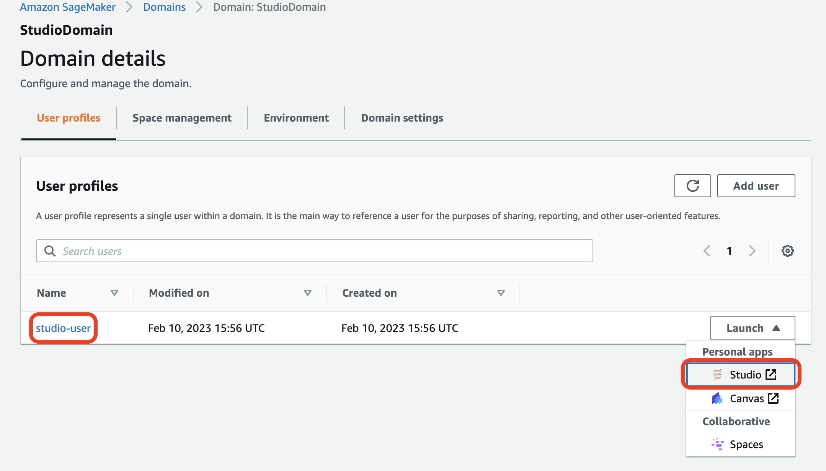
Task: Click the Modified on date cell
Action: 206,328
